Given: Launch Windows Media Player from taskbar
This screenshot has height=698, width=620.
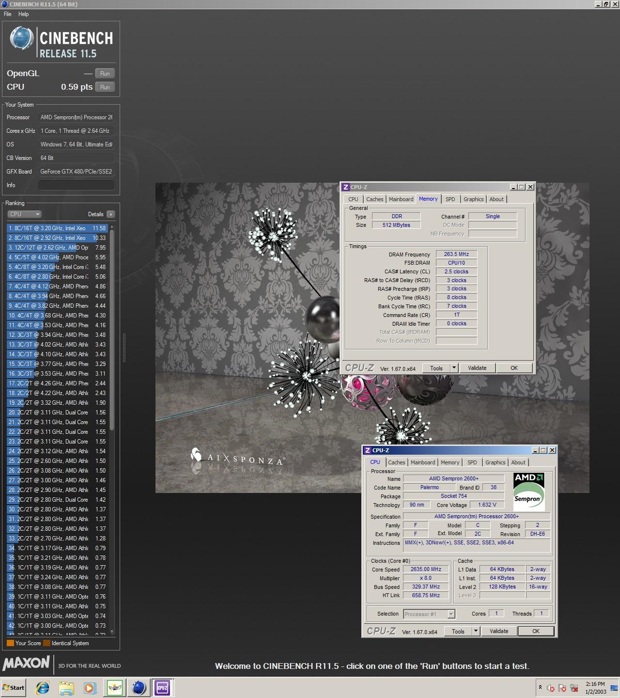Looking at the screenshot, I should pyautogui.click(x=90, y=687).
